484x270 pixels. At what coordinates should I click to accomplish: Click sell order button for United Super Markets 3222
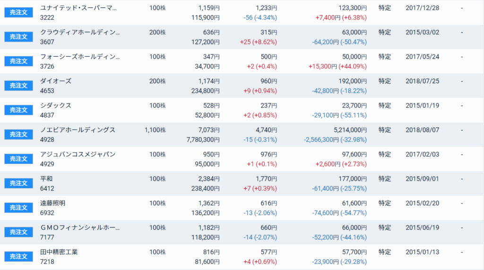[18, 12]
